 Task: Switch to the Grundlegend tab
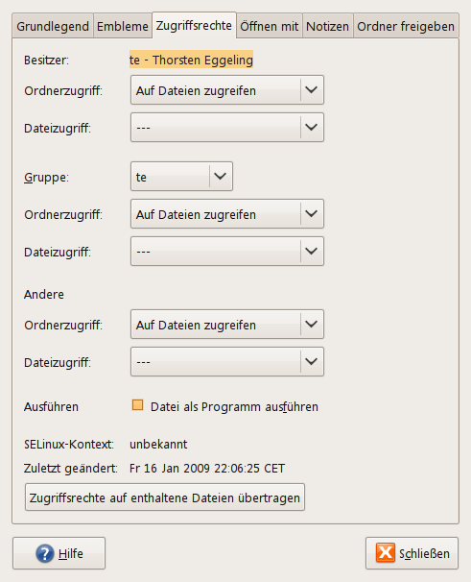(x=53, y=26)
